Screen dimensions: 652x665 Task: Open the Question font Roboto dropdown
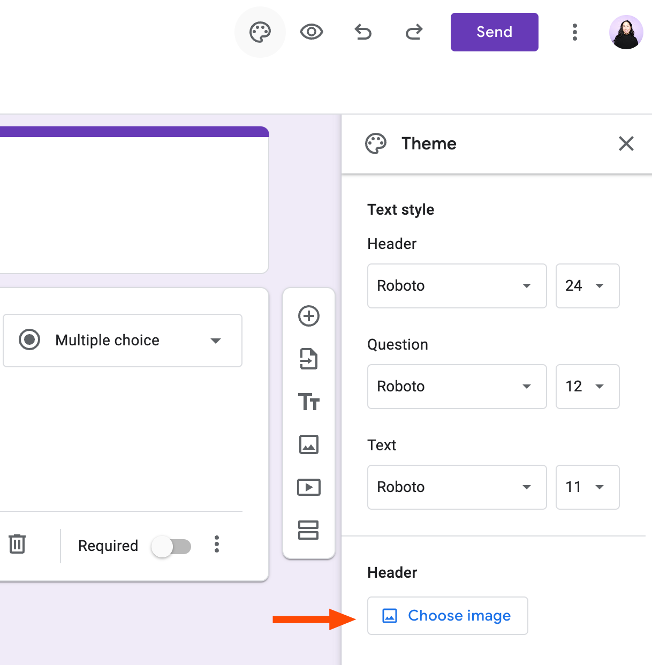pyautogui.click(x=457, y=387)
